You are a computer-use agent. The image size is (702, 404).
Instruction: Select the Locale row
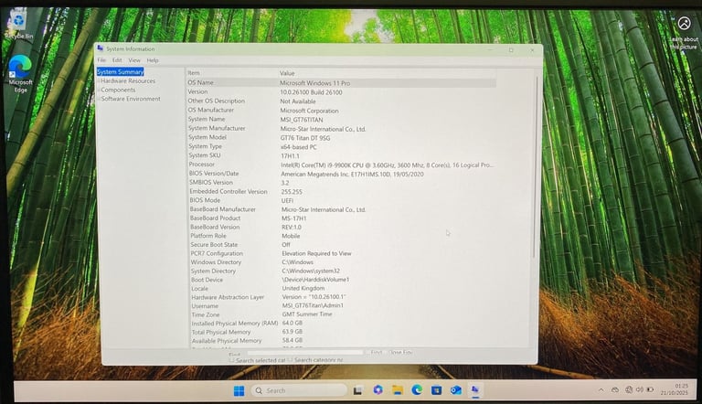pos(343,289)
